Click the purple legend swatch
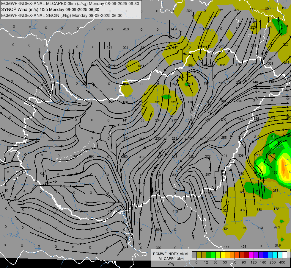This screenshot has height=268, width=291. tap(256, 255)
